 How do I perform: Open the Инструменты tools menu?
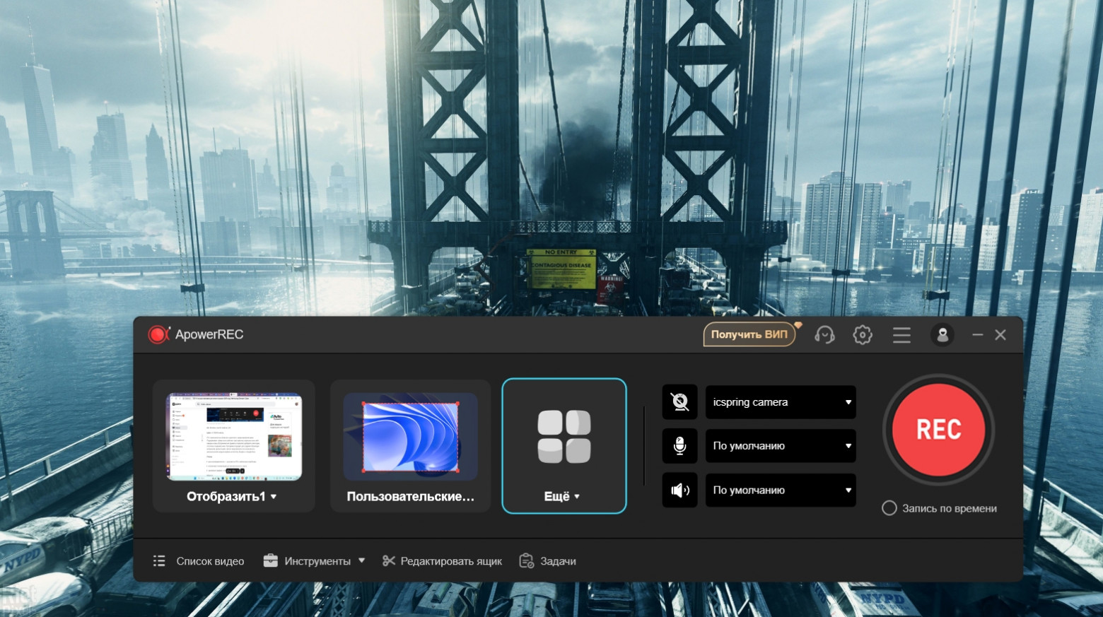314,561
